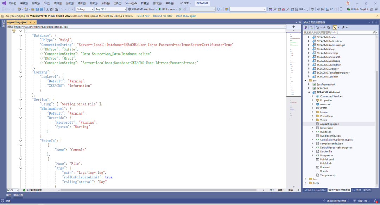The image size is (380, 205).
Task: Click the search magnifier in Solution Explorer
Action: [x=374, y=32]
